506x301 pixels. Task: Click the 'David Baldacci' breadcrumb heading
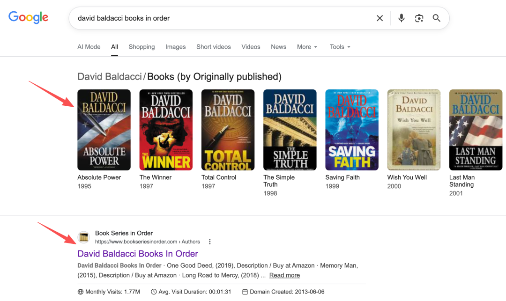click(109, 77)
